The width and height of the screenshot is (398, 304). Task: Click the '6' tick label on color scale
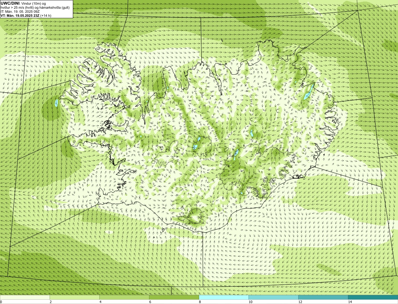tap(150, 302)
